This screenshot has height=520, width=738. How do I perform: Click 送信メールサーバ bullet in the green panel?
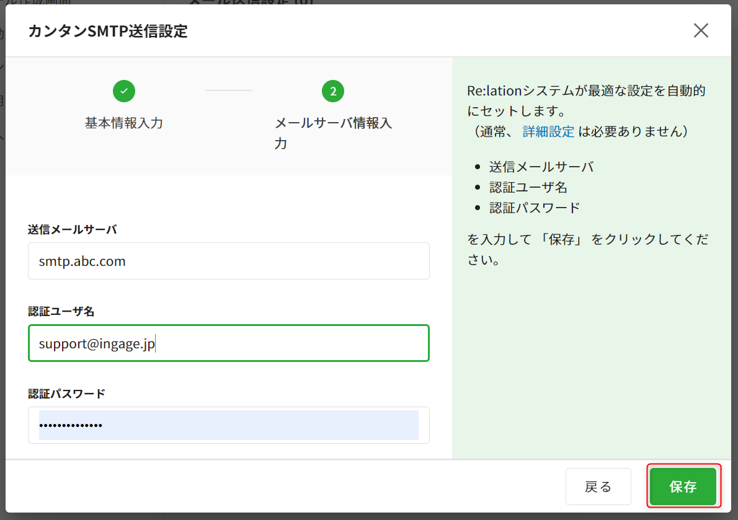coord(541,167)
